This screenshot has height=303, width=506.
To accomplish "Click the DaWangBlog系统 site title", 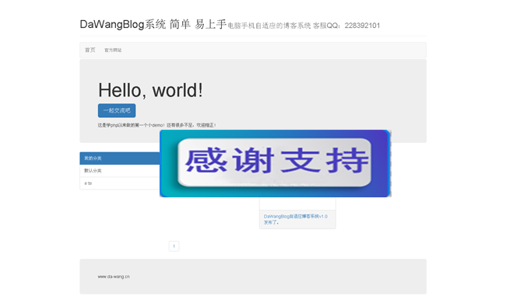I will pos(123,24).
